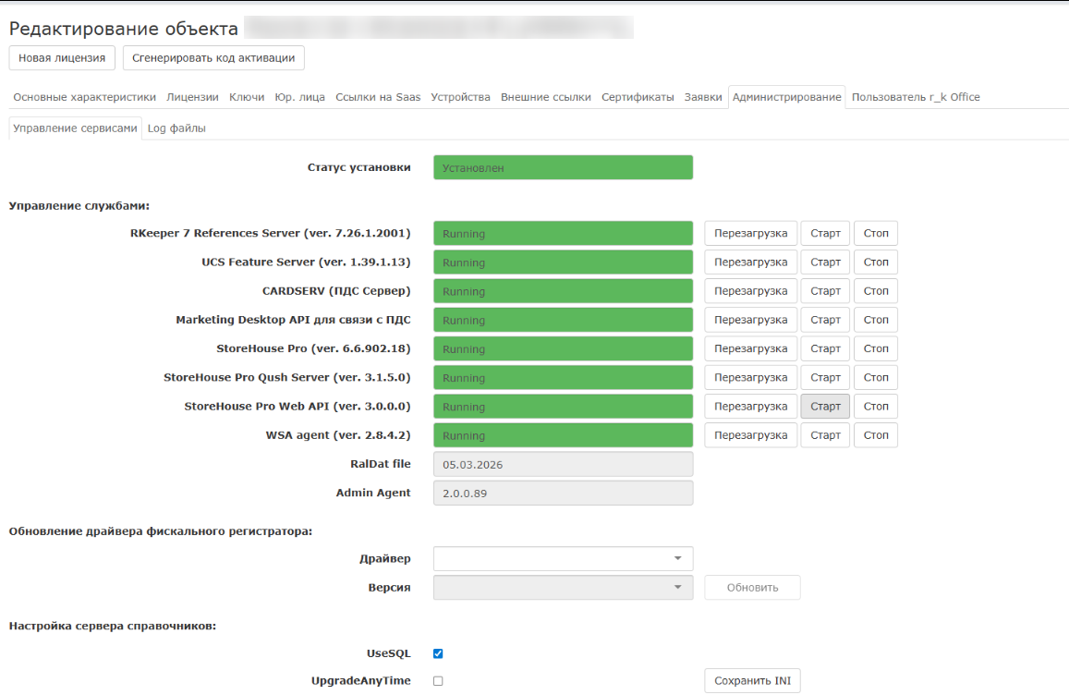Open the Сертификаты tab

pos(638,97)
